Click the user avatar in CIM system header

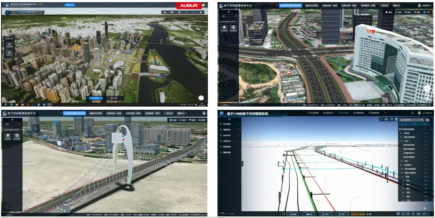click(x=418, y=113)
